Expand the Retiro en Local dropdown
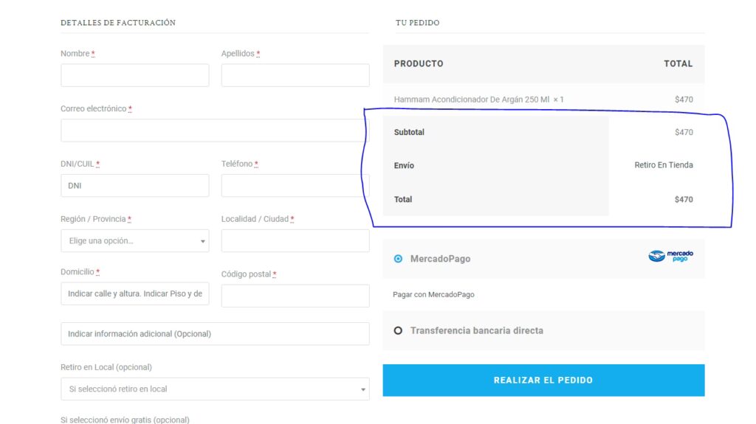Image resolution: width=756 pixels, height=424 pixels. (x=215, y=389)
